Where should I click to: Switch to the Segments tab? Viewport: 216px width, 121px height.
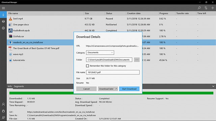coord(19,86)
